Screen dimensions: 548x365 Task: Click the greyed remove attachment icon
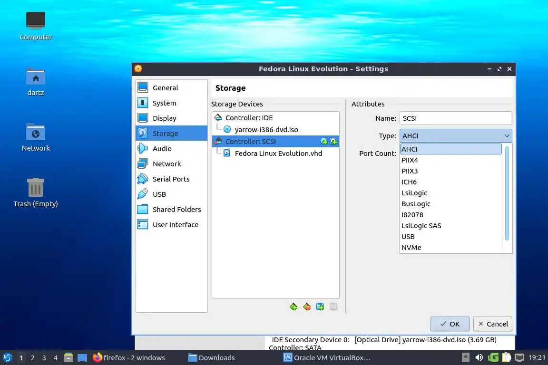(333, 307)
